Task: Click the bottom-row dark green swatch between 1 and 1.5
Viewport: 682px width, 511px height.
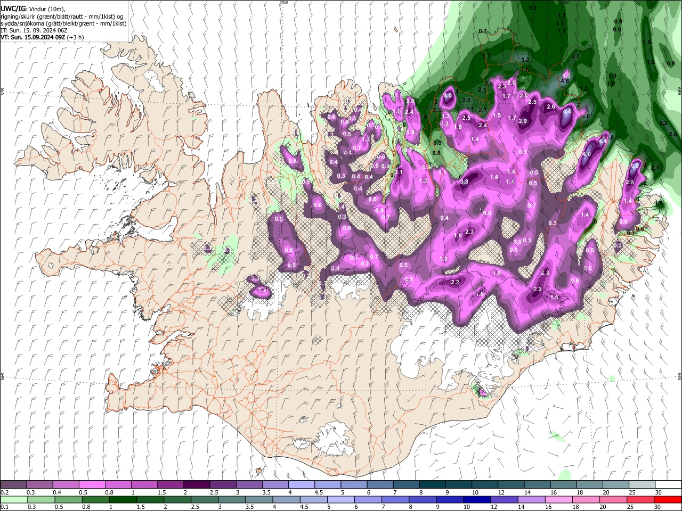Action: (x=122, y=499)
